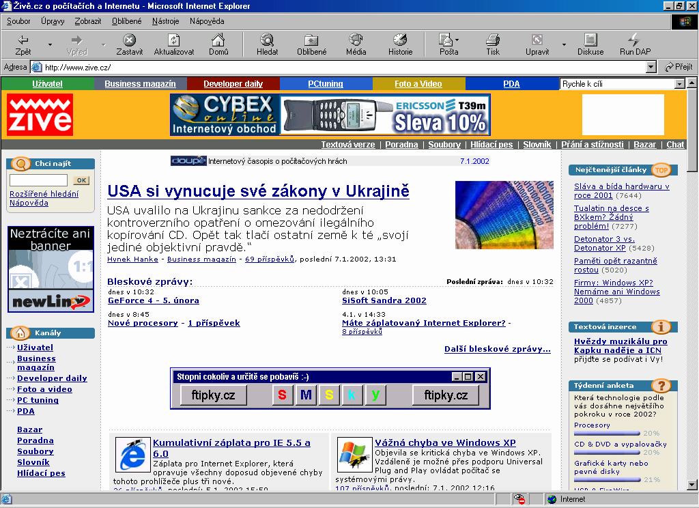
Task: Expand the address bar URL dropdown
Action: [651, 67]
